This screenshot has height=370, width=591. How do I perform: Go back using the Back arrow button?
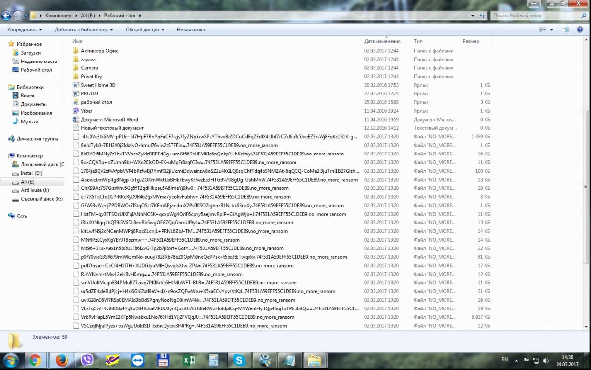click(x=6, y=15)
